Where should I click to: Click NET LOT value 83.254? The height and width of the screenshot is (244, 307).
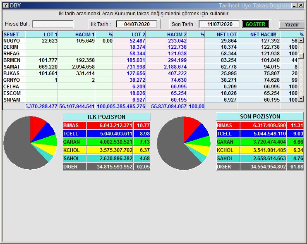229,60
